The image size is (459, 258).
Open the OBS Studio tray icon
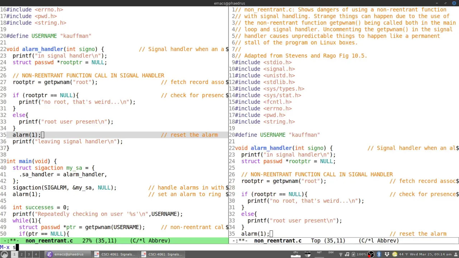[x=371, y=254]
